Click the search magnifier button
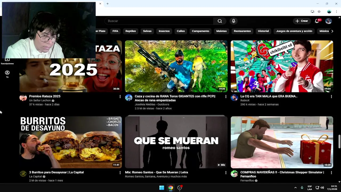 [220, 21]
